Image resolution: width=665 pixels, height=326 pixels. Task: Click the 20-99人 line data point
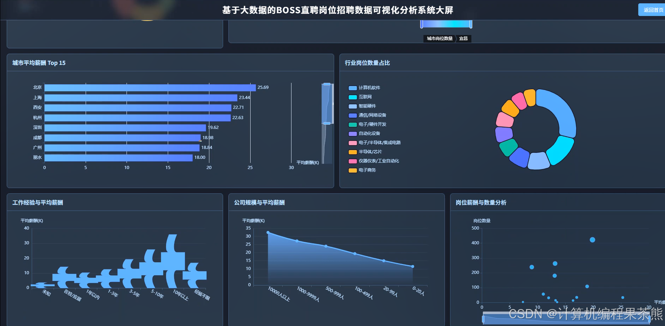(384, 261)
